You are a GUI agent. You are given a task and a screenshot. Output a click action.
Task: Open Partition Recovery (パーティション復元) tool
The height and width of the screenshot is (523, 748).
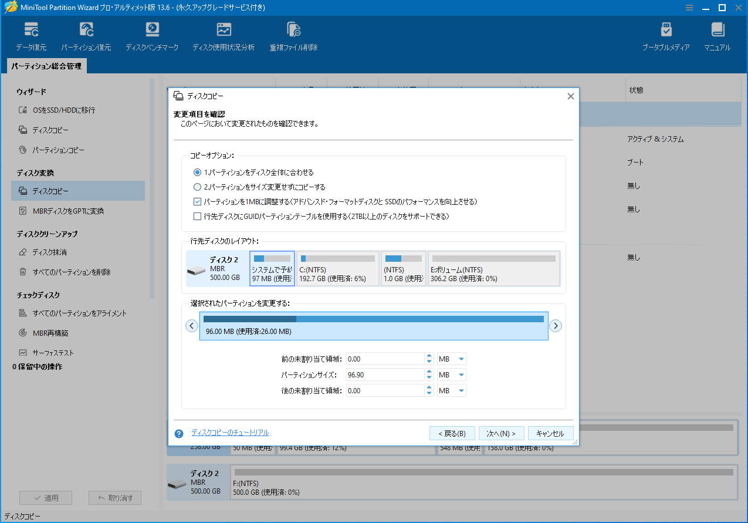tap(86, 36)
